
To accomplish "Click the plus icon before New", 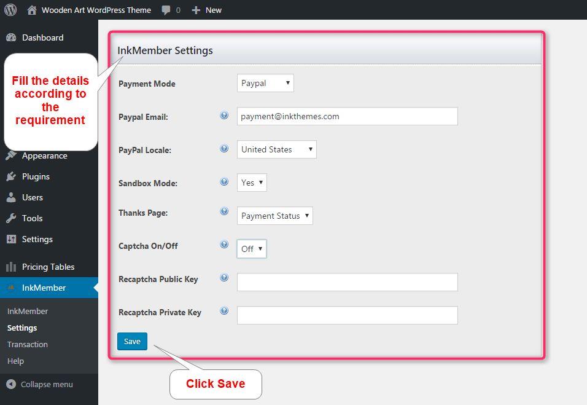I will (196, 10).
